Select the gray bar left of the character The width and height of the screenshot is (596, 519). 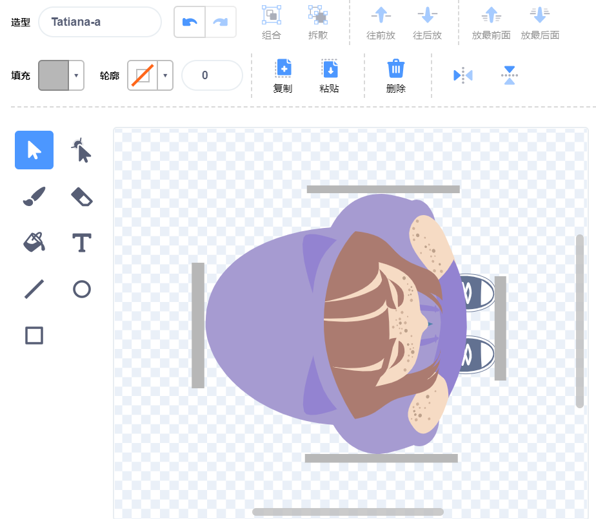coord(198,325)
